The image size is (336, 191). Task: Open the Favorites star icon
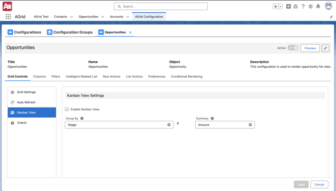pyautogui.click(x=276, y=7)
